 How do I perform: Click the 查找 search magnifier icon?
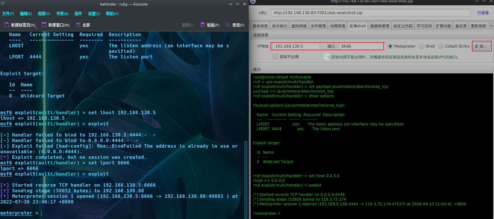coord(228,25)
